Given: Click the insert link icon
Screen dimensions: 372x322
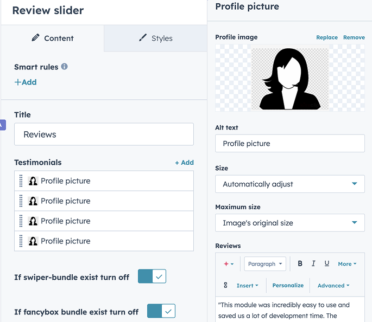Looking at the screenshot, I should tap(225, 285).
